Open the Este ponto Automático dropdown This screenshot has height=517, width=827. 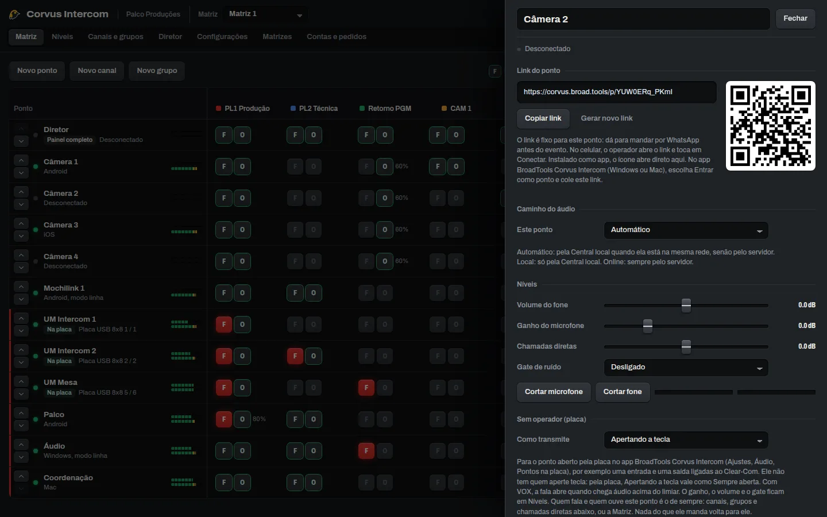686,230
